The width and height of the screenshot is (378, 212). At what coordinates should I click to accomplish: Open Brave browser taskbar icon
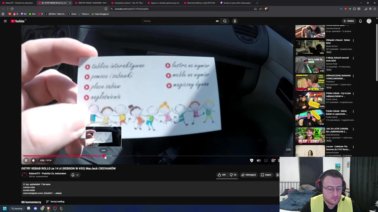click(48, 208)
